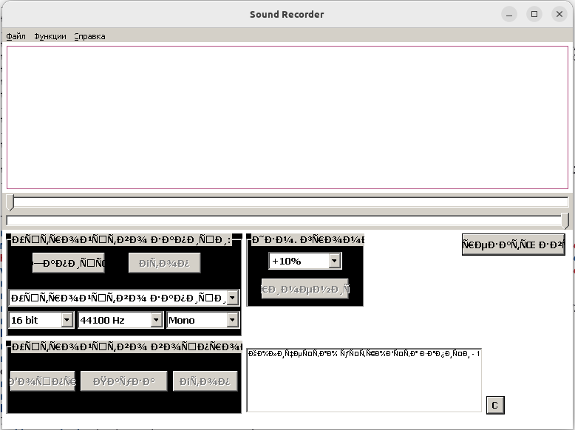
Task: Maximize the Sound Recorder window
Action: point(534,14)
